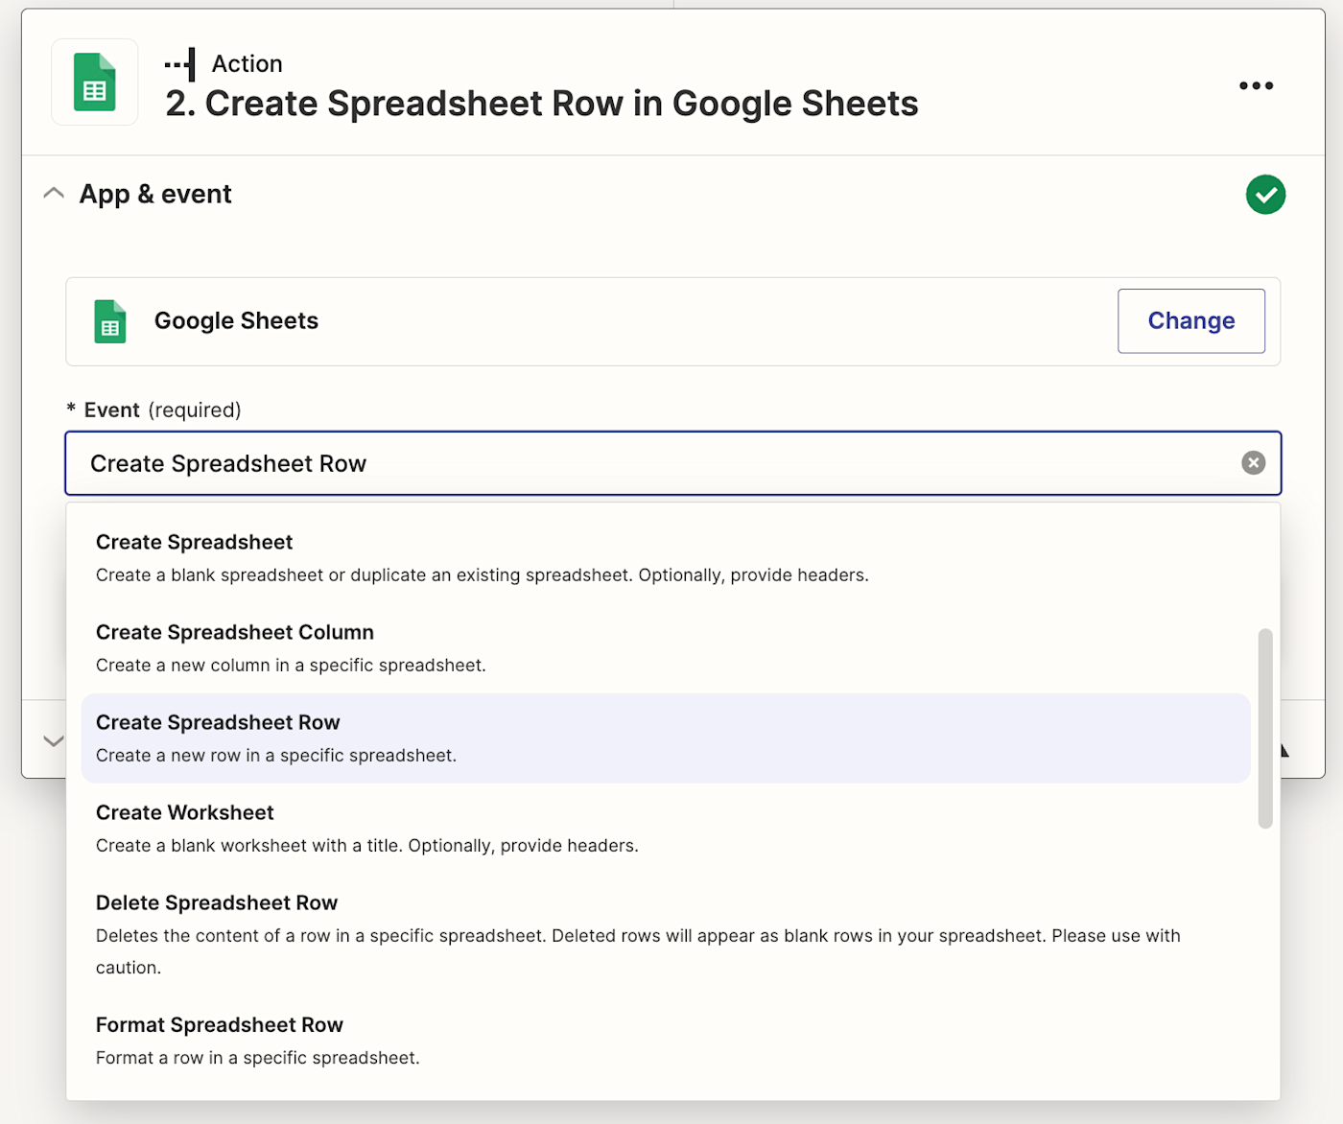The height and width of the screenshot is (1124, 1343).
Task: Click the Google Sheets icon in step header
Action: tap(94, 82)
